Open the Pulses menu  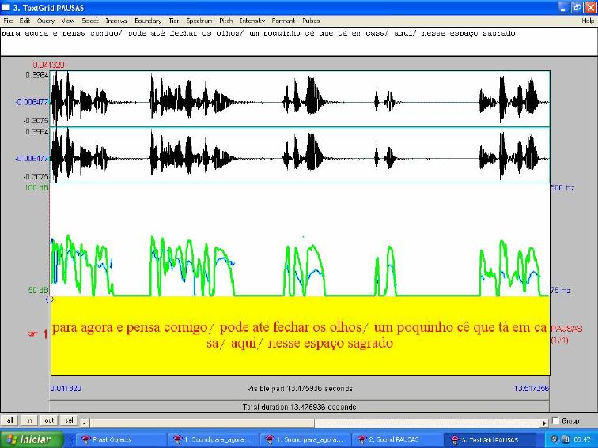[x=311, y=21]
